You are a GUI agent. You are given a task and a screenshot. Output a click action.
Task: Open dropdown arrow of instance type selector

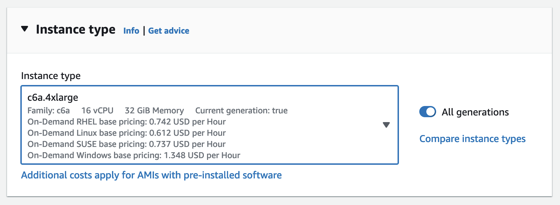[386, 125]
